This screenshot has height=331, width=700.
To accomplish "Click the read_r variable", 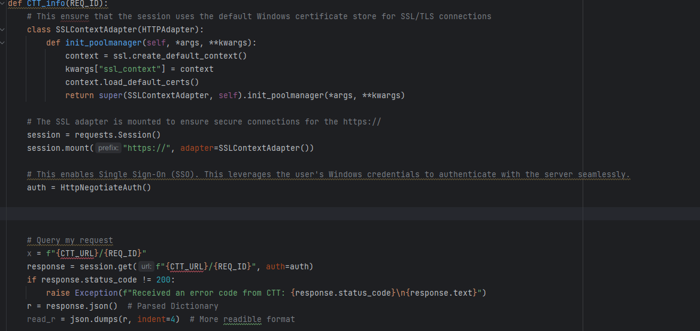I will click(x=41, y=320).
